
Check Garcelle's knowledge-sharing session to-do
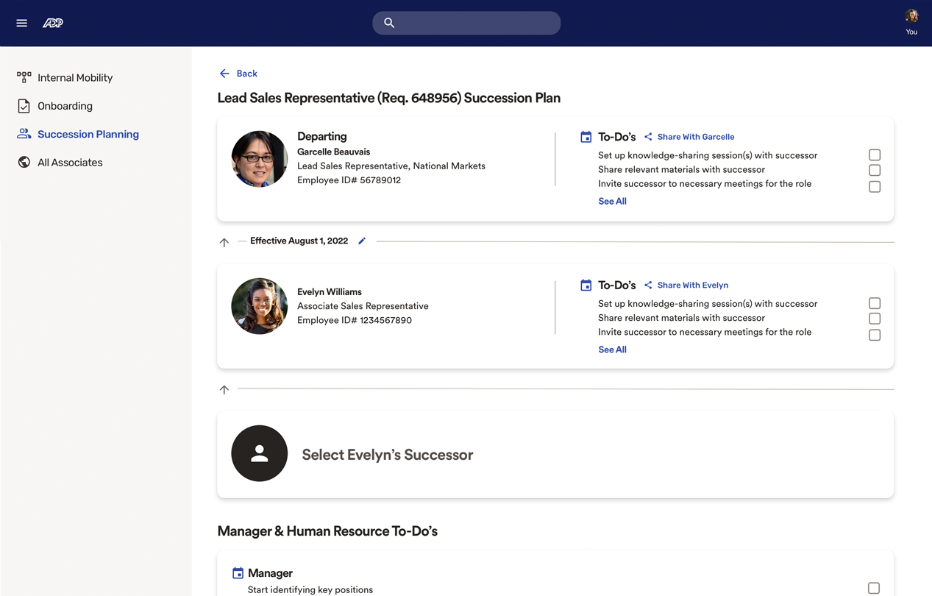point(874,155)
